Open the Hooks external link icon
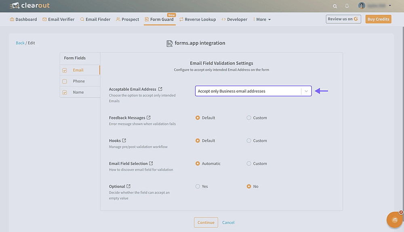This screenshot has width=404, height=232. click(x=124, y=141)
